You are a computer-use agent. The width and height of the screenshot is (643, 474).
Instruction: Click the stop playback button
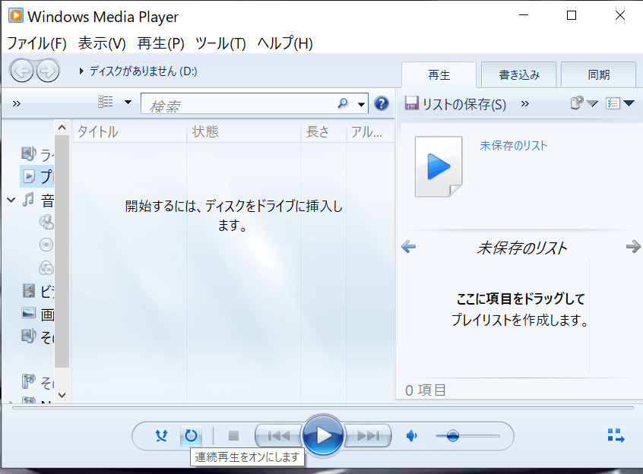click(x=233, y=435)
